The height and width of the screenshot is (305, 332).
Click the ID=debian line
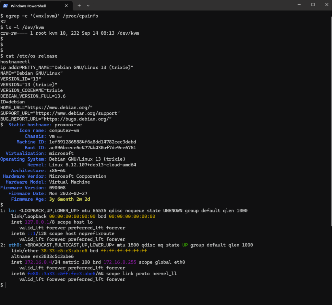click(13, 102)
